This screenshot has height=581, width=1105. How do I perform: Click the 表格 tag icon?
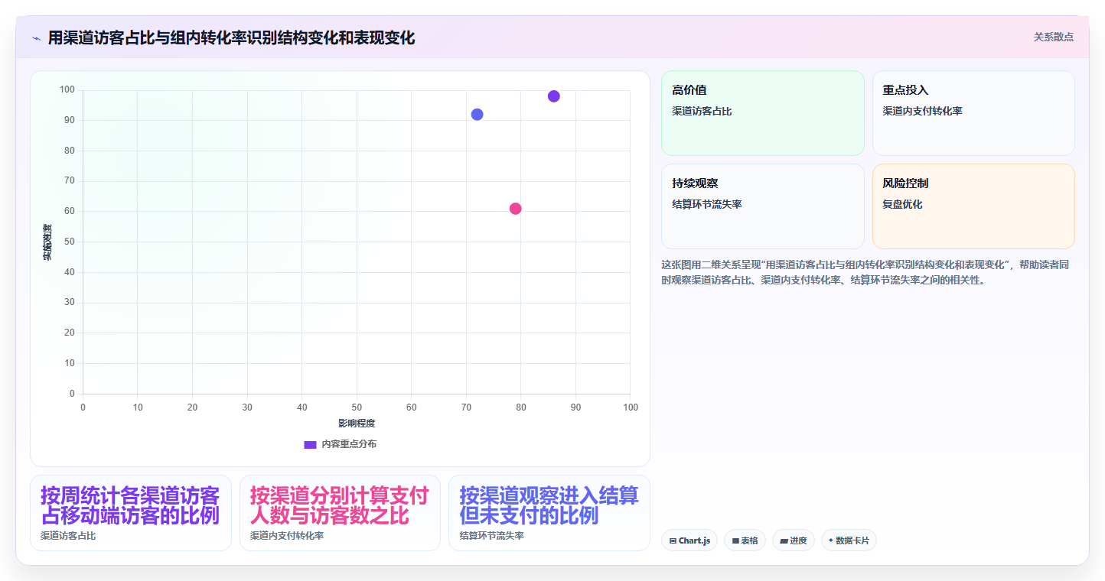[735, 540]
